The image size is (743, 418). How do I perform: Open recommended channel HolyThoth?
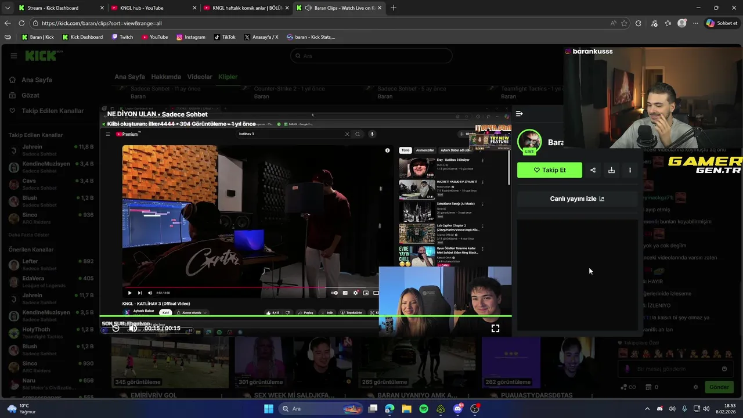(x=51, y=333)
